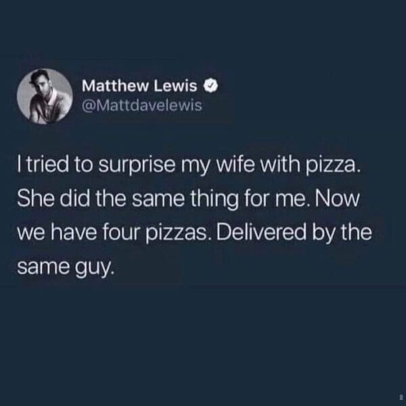Open Matthew Lewis's round profile photo

[45, 96]
